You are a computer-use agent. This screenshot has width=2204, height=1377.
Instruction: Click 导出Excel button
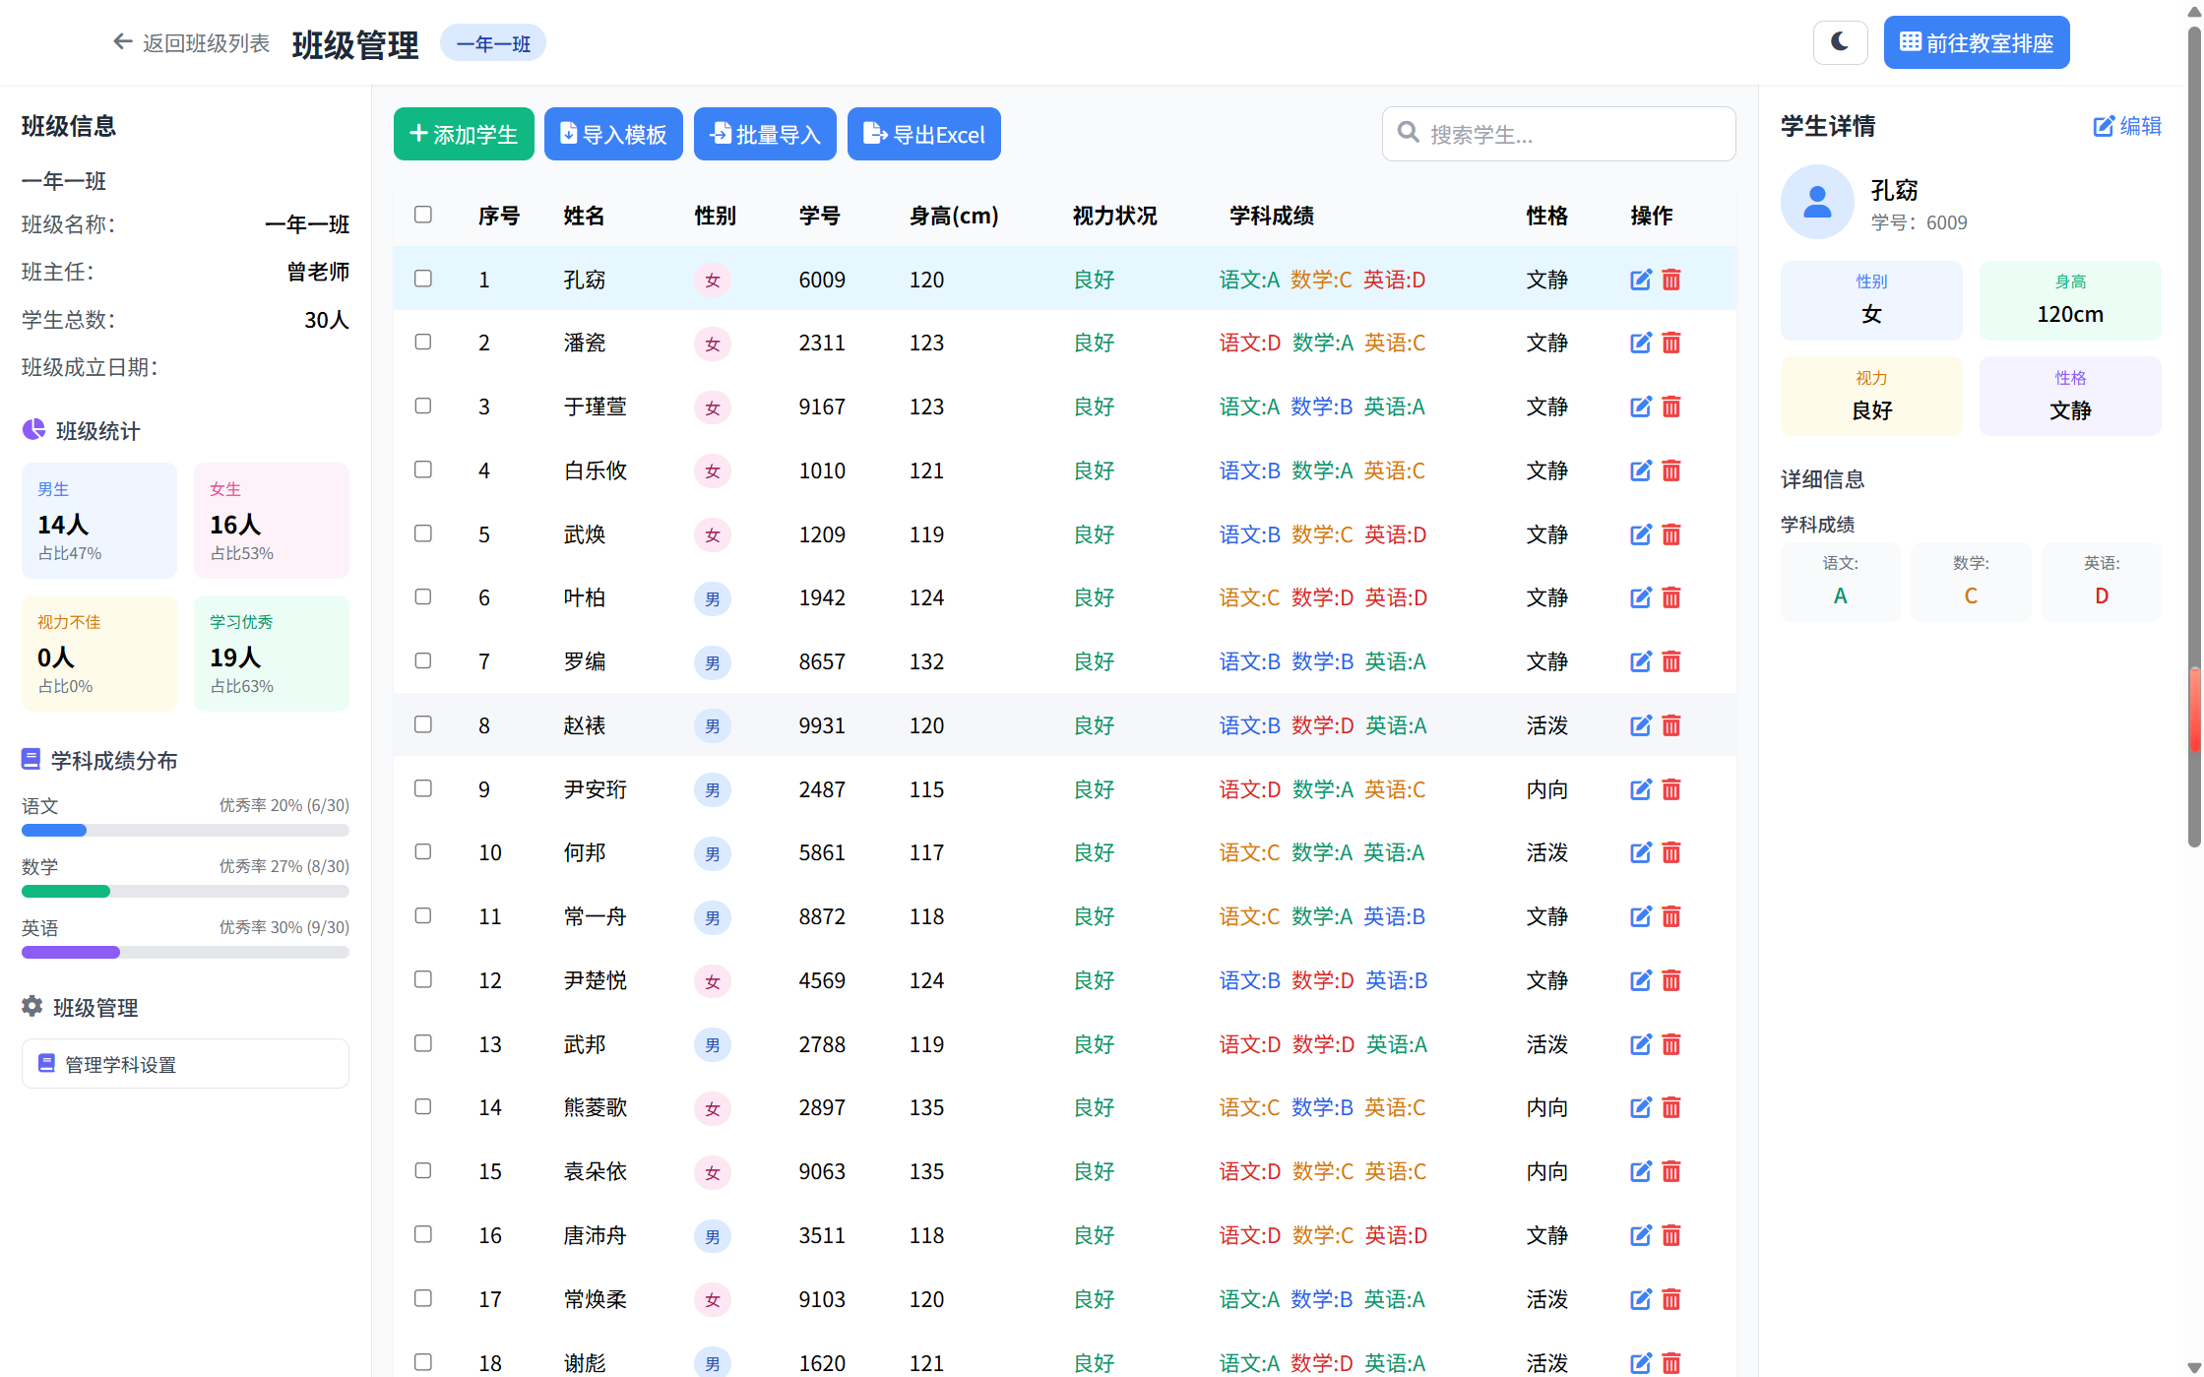coord(923,134)
